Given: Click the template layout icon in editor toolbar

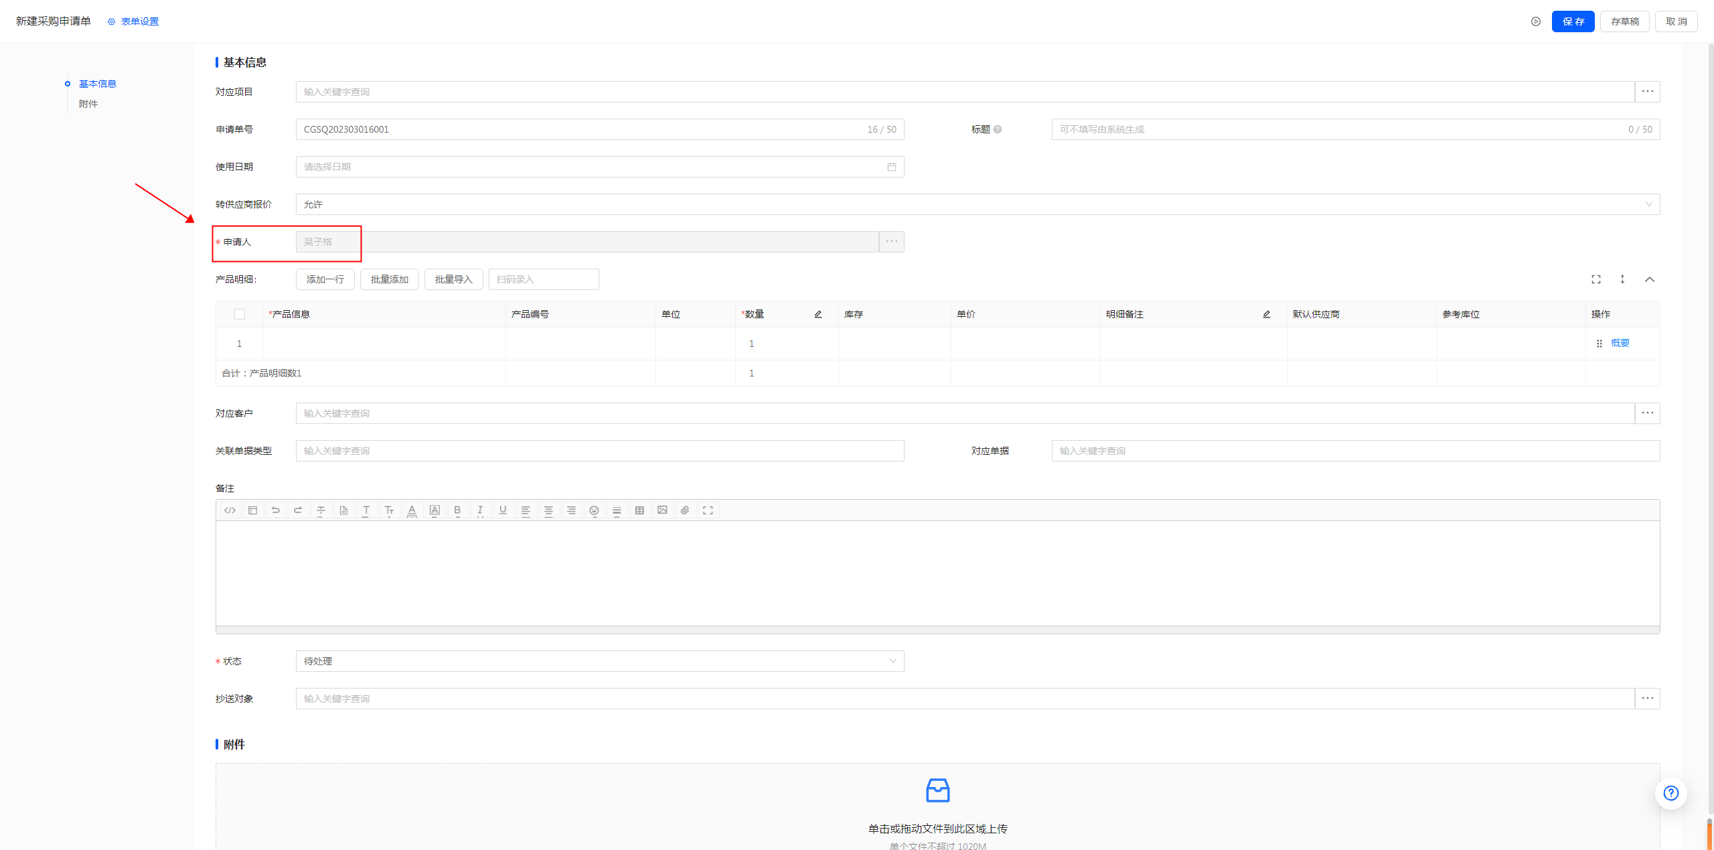Looking at the screenshot, I should click(252, 510).
